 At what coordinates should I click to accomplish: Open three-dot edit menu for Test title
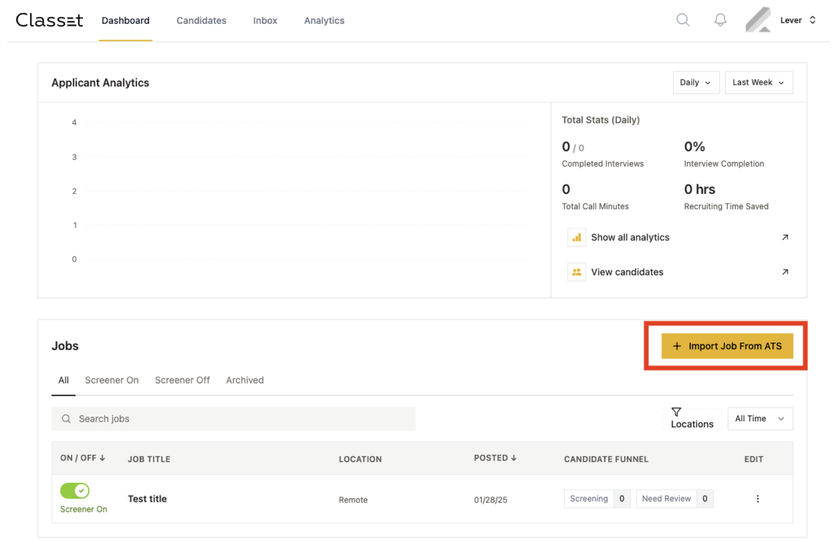(x=757, y=499)
